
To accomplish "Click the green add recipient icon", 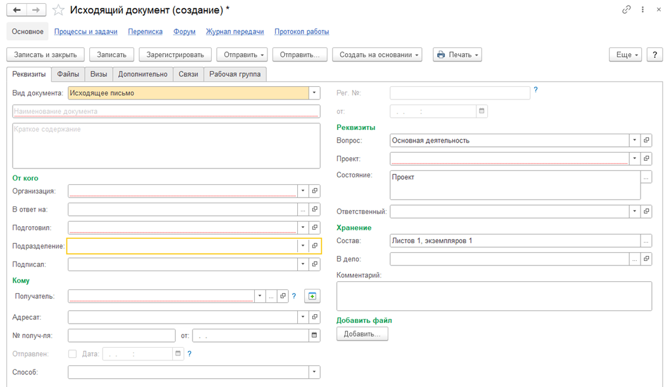I will click(312, 296).
